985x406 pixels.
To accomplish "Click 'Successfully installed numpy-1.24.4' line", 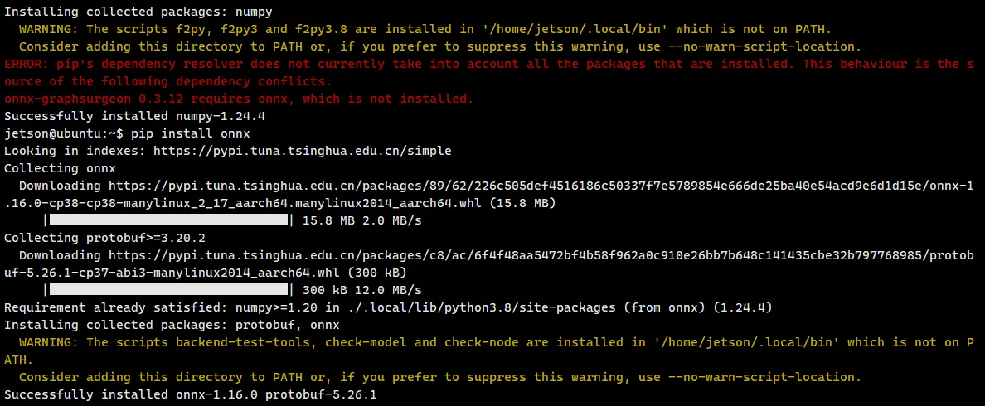I will (x=138, y=116).
